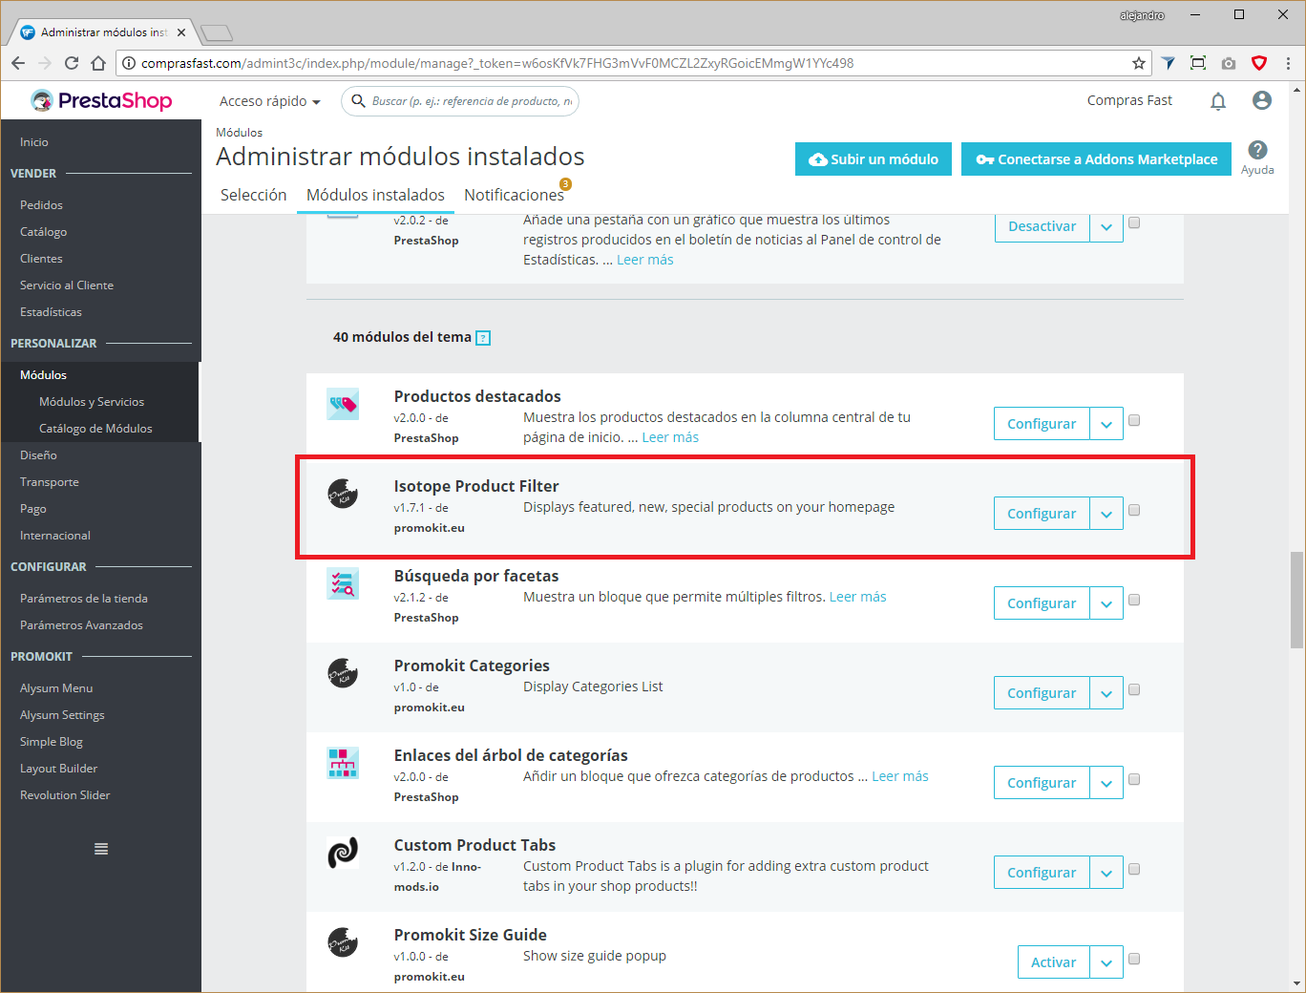1306x993 pixels.
Task: Expand the Acceso rápido dropdown
Action: pyautogui.click(x=270, y=101)
